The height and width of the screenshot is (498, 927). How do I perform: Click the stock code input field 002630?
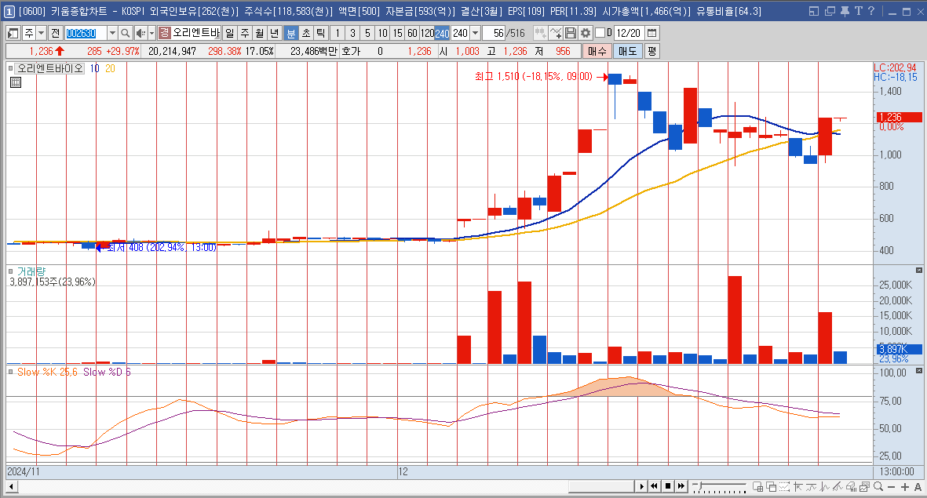tap(86, 33)
